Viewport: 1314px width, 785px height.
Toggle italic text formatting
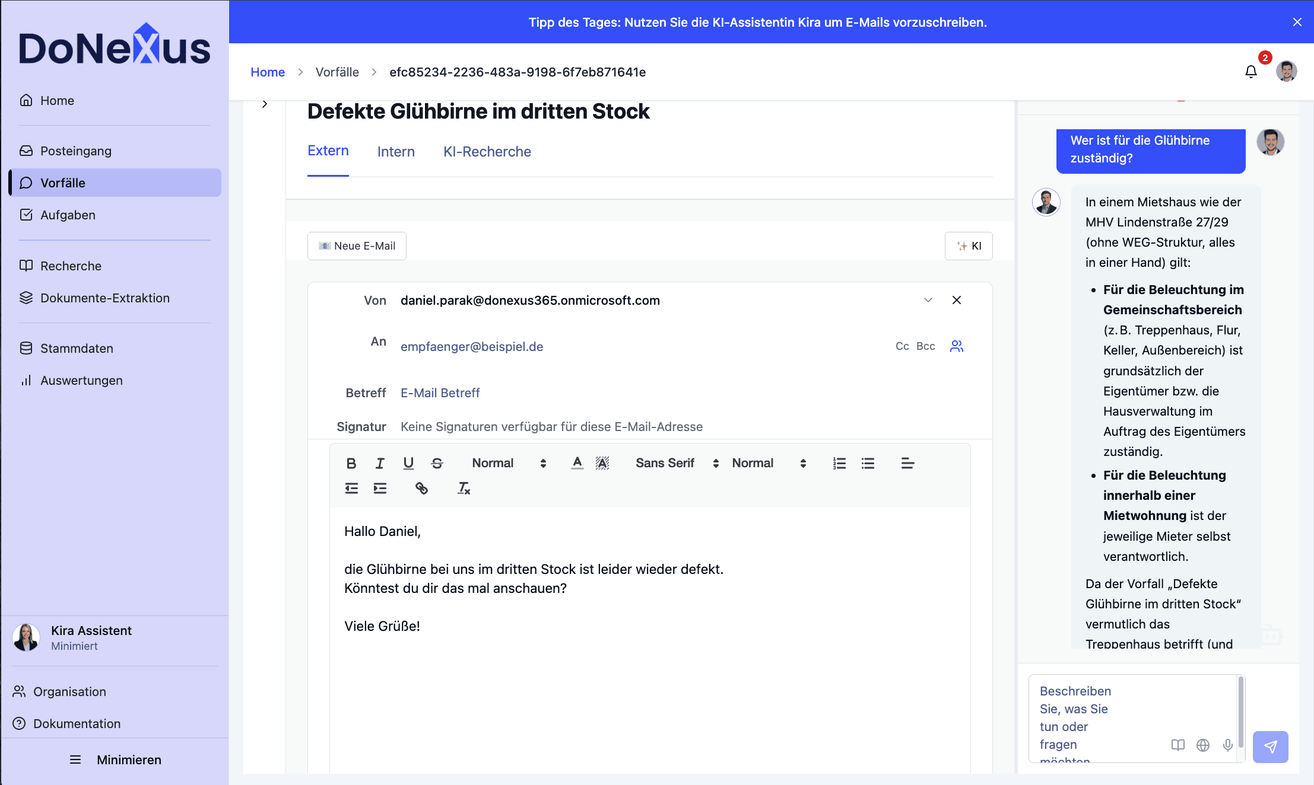point(380,463)
